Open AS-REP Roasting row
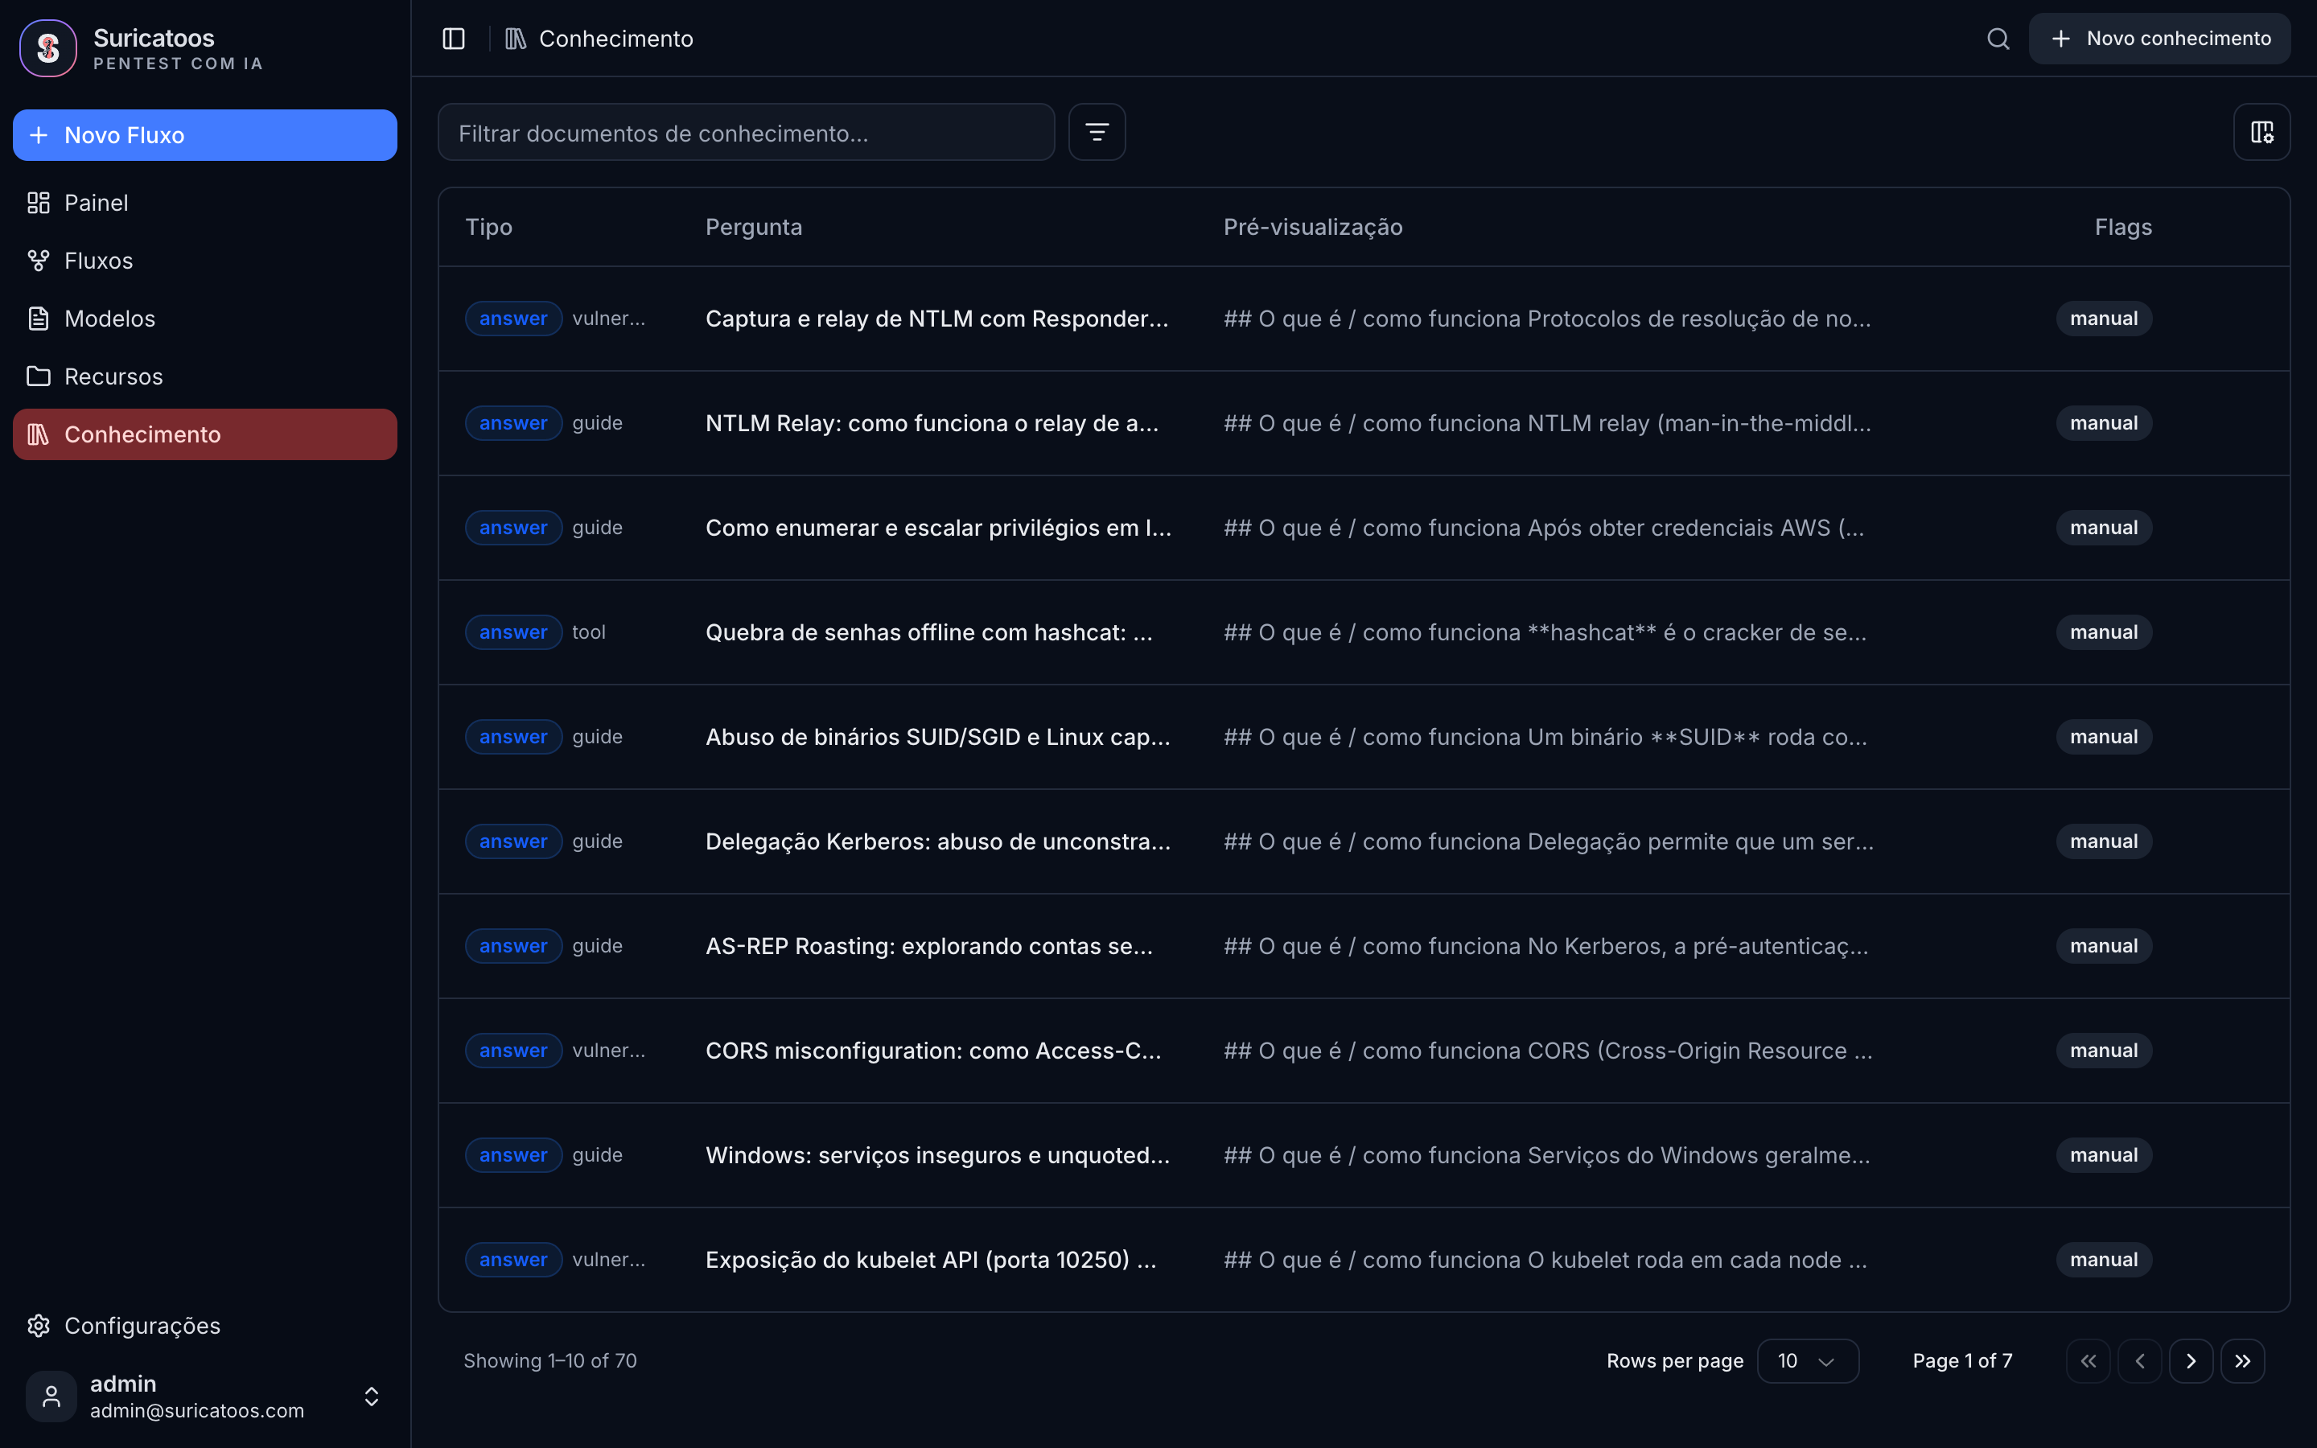Image resolution: width=2317 pixels, height=1448 pixels. (x=1364, y=946)
